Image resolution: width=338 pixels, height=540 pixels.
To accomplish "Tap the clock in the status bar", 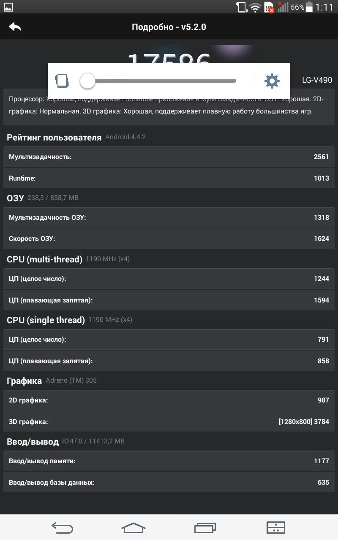I will (x=324, y=7).
